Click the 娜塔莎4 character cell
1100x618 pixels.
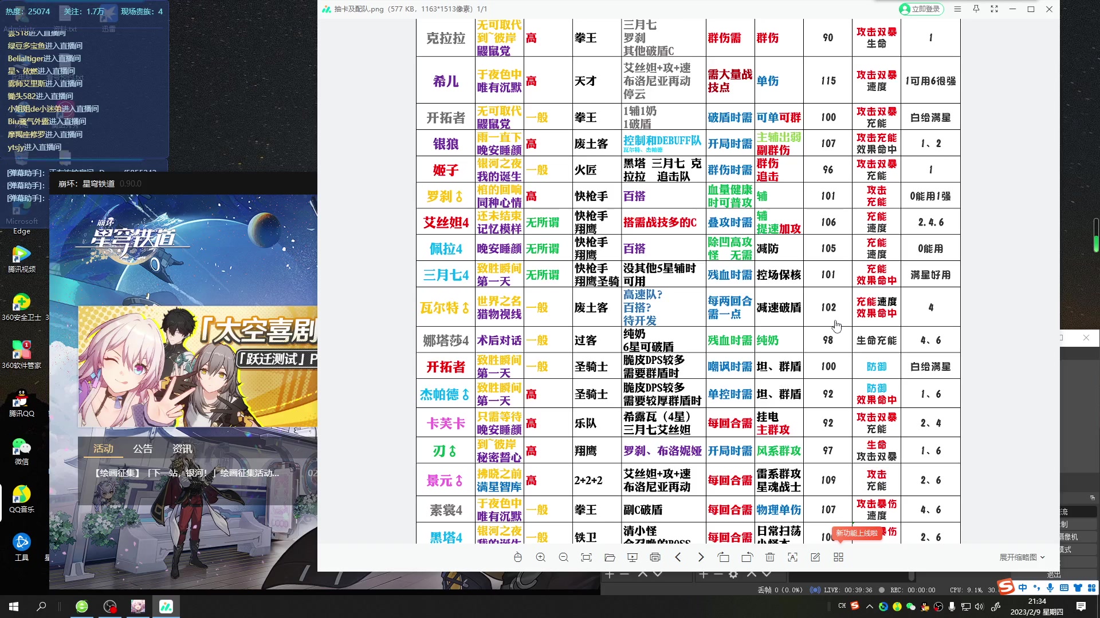tap(446, 340)
